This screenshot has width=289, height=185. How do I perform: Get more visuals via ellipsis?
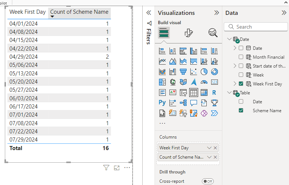[x=162, y=123]
